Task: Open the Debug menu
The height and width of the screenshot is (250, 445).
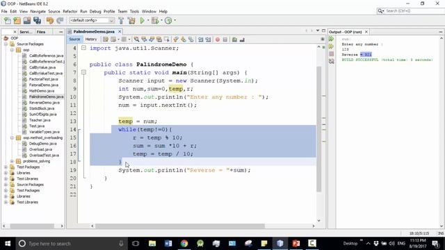Action: click(x=95, y=11)
